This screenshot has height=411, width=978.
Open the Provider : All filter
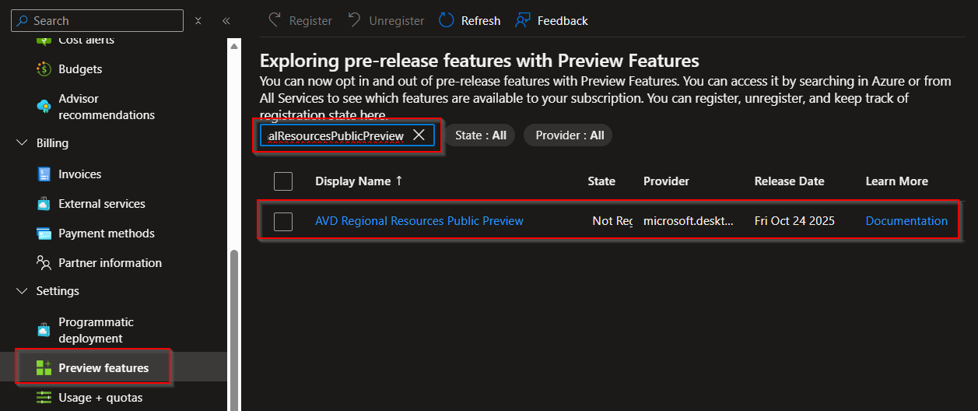coord(569,135)
